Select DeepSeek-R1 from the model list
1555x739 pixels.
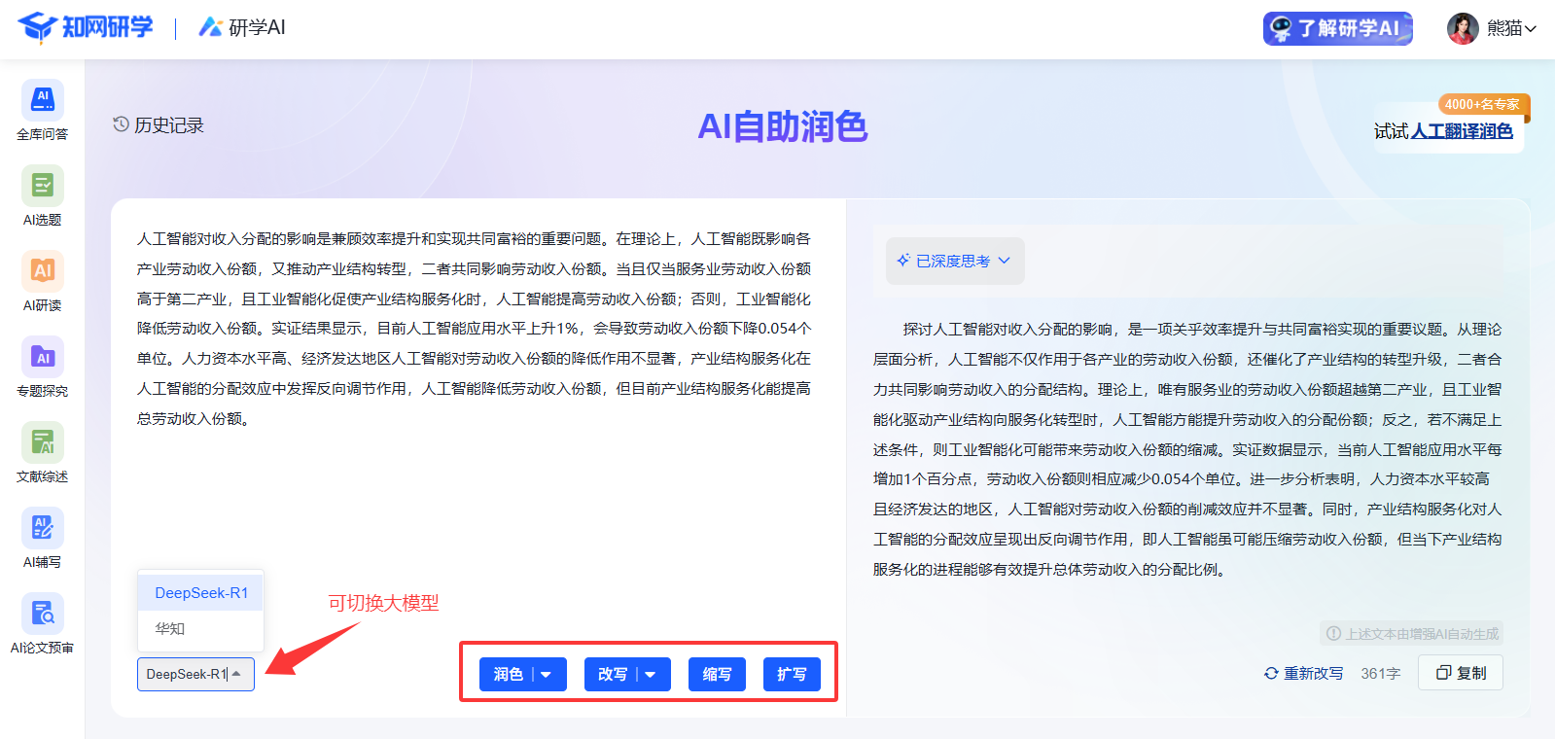point(201,593)
